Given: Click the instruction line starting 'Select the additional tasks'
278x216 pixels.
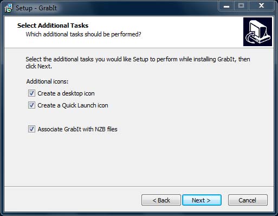Looking at the screenshot, I should pyautogui.click(x=138, y=59).
